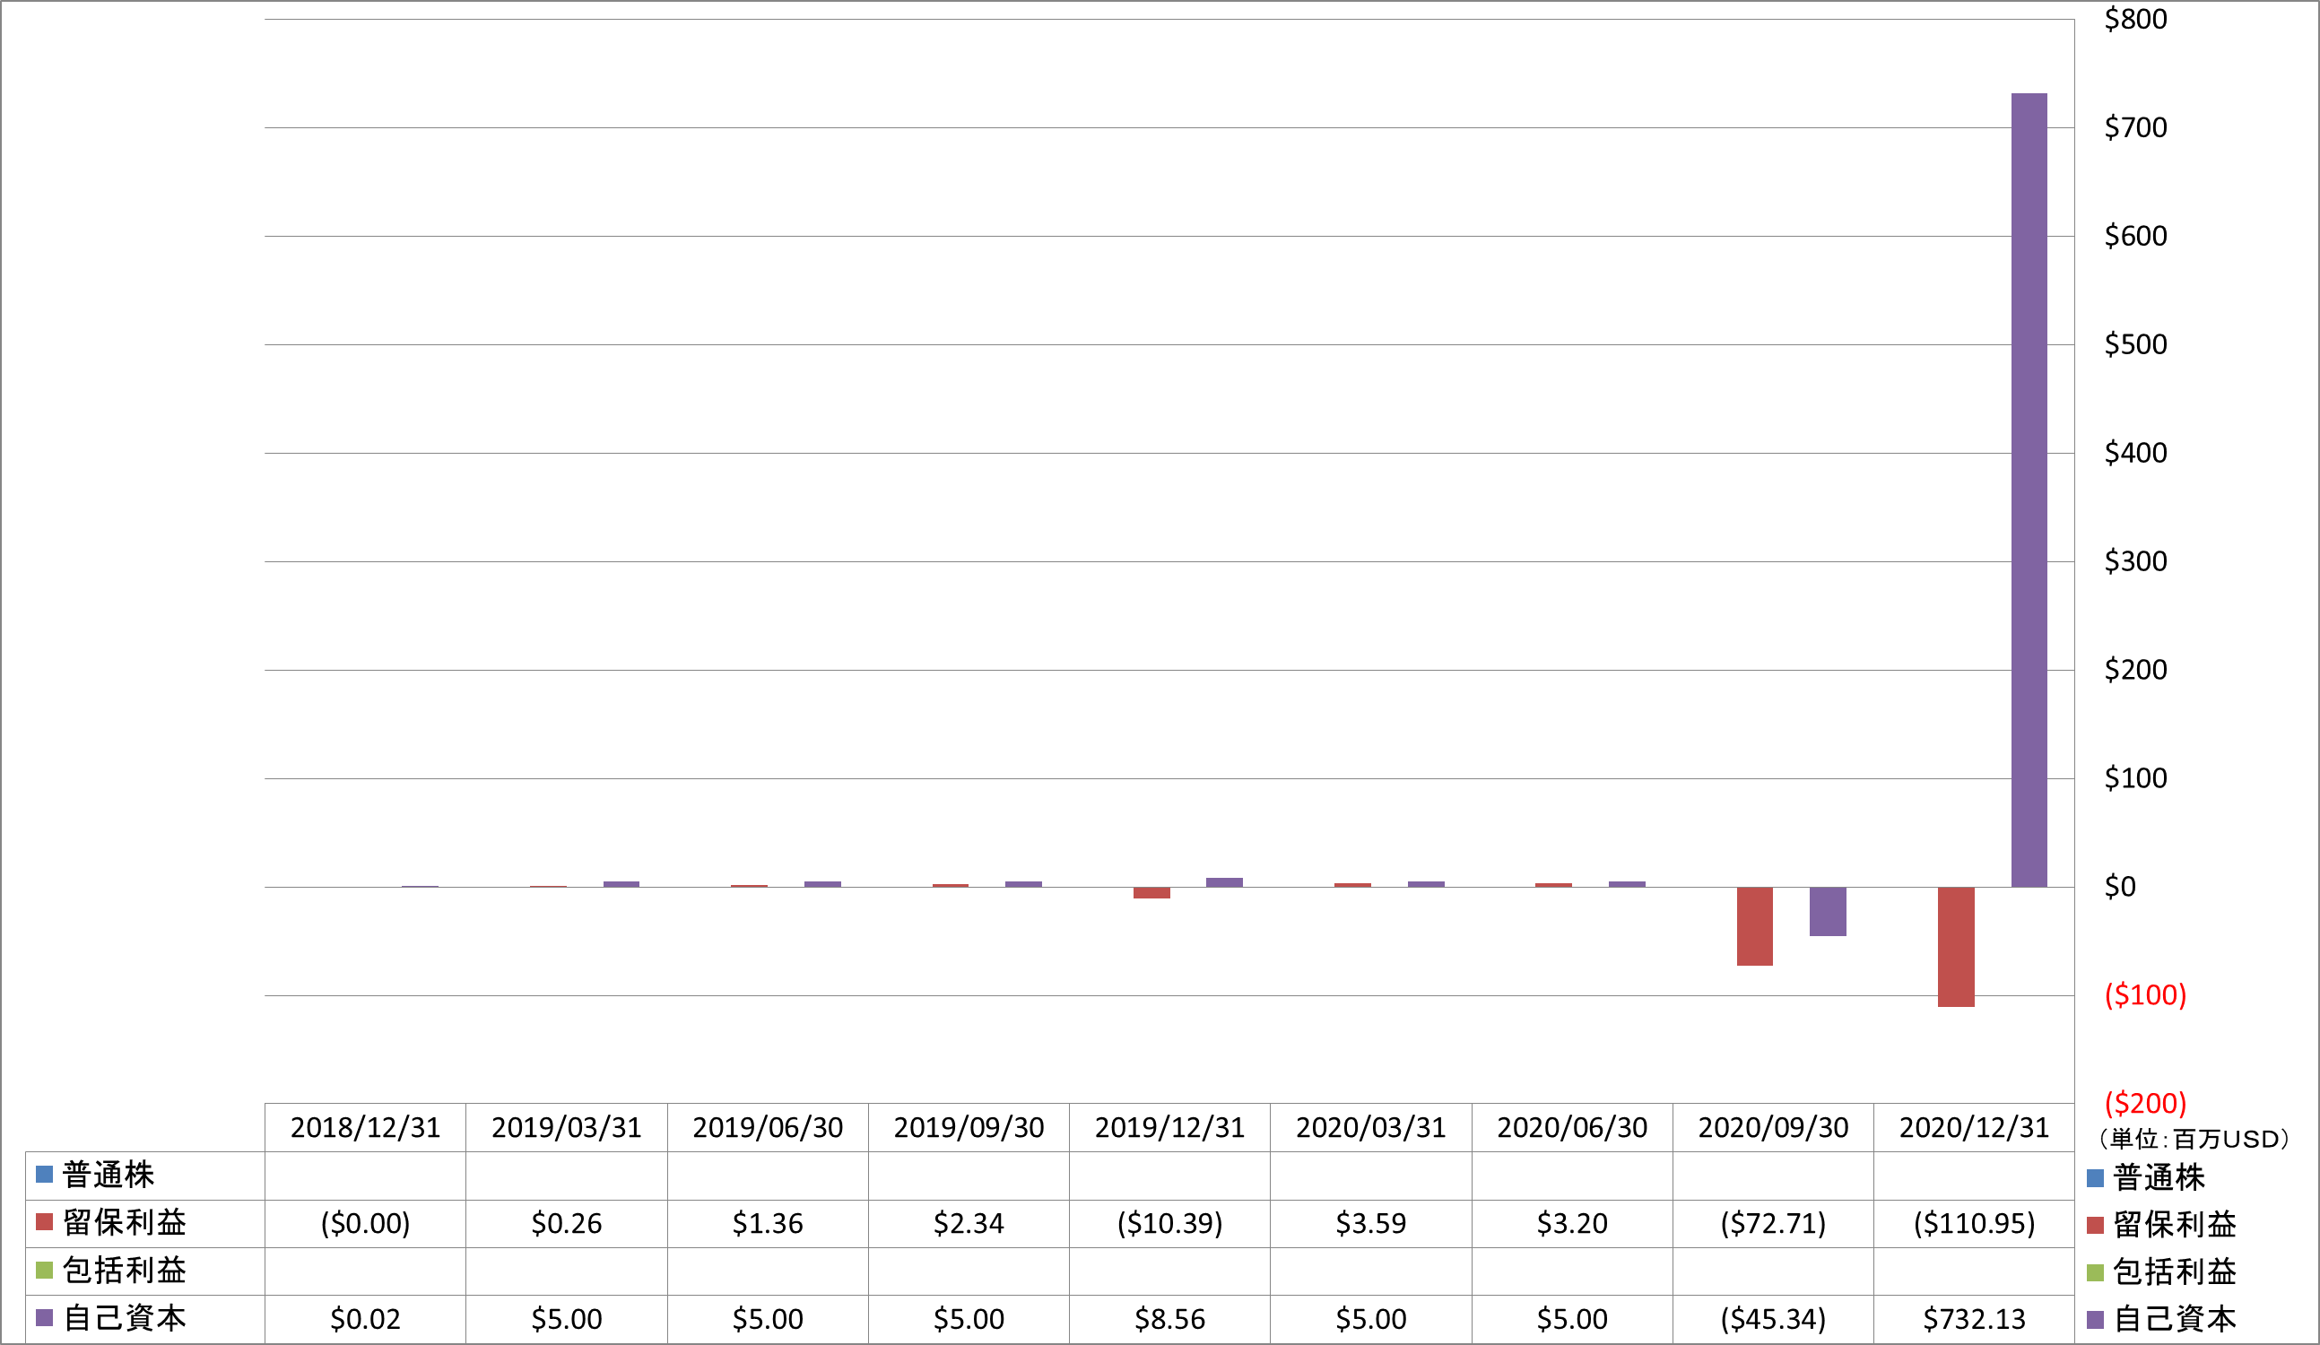Select the purple 2019/03/31 equity bar

tap(621, 885)
